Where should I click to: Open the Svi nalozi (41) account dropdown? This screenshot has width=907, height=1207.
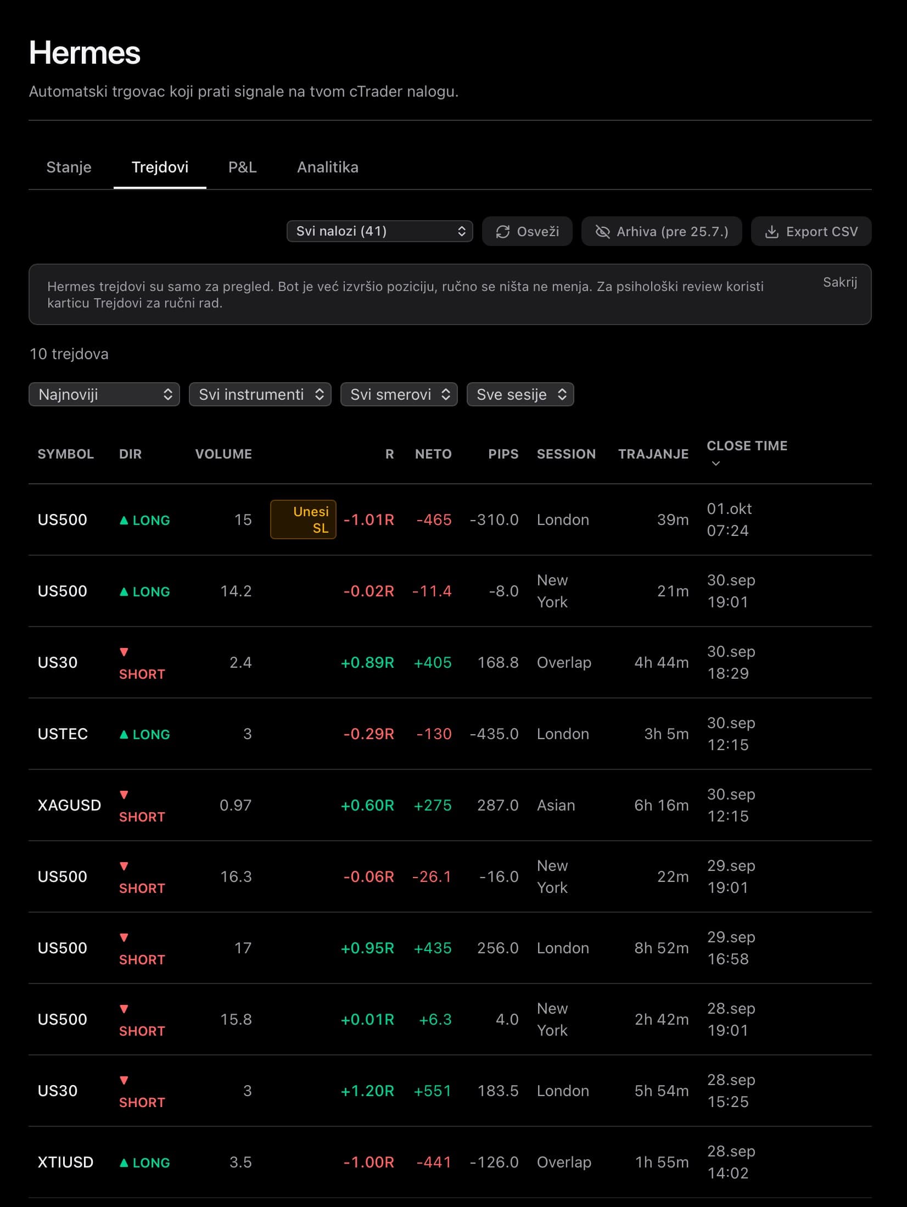click(x=379, y=231)
